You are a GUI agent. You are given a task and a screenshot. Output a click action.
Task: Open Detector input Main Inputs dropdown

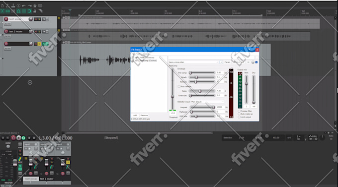[x=207, y=102]
